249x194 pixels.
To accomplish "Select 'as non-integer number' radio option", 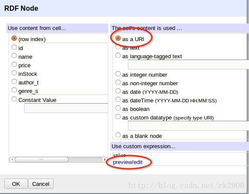I will tap(118, 82).
